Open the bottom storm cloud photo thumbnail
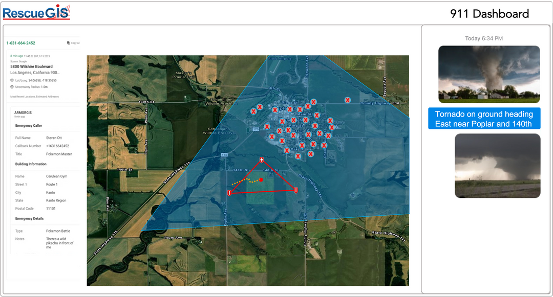Viewport: 553px width, 297px height. click(x=497, y=166)
